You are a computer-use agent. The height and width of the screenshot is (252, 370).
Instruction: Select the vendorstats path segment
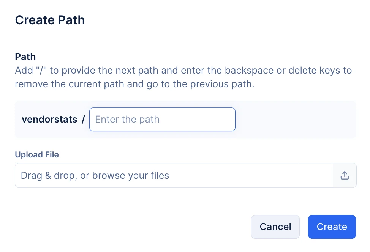[49, 119]
